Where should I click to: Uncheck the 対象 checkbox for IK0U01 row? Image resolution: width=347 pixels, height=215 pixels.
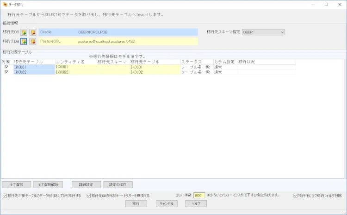tap(6, 67)
